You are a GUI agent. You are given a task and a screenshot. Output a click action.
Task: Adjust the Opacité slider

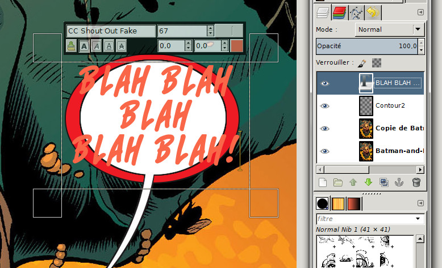tap(367, 46)
